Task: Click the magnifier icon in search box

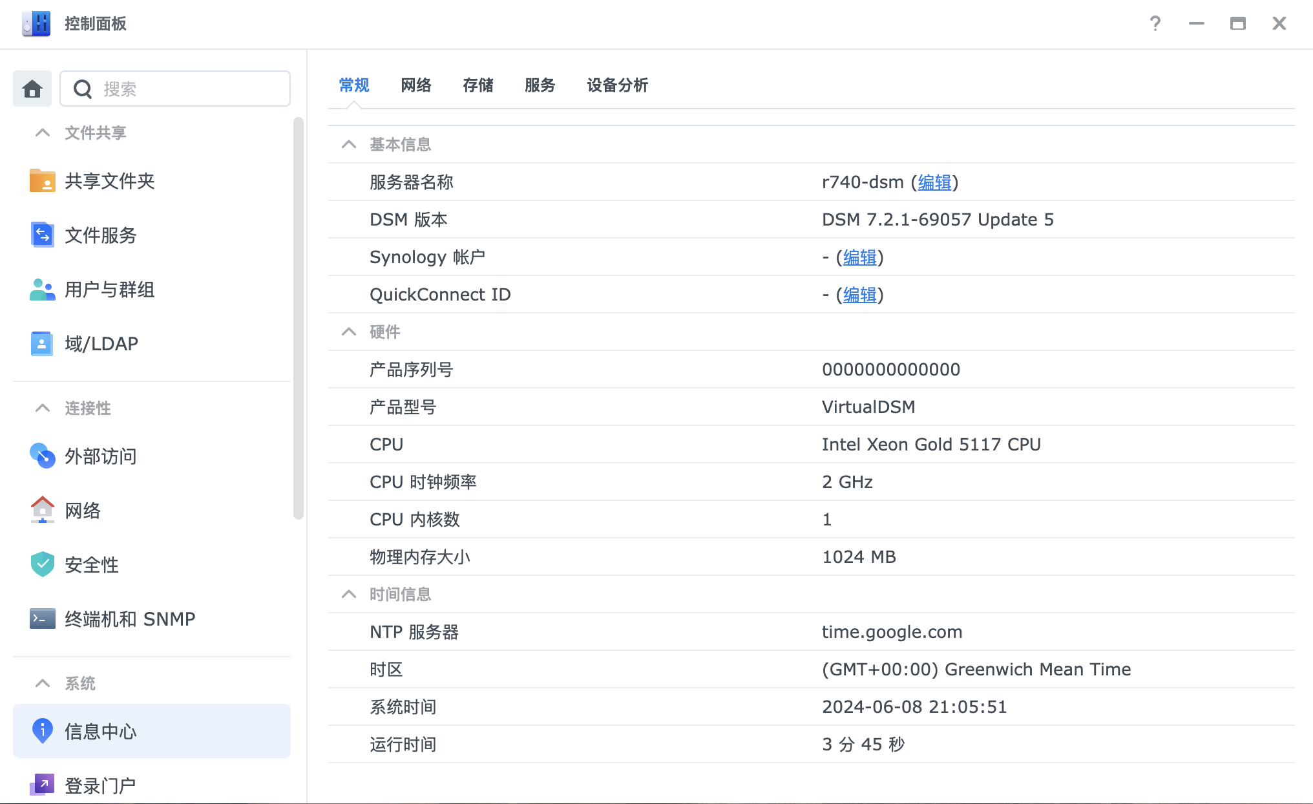Action: pyautogui.click(x=83, y=89)
